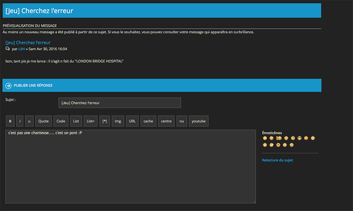This screenshot has width=353, height=211.
Task: Insert a youtube tag
Action: point(198,121)
